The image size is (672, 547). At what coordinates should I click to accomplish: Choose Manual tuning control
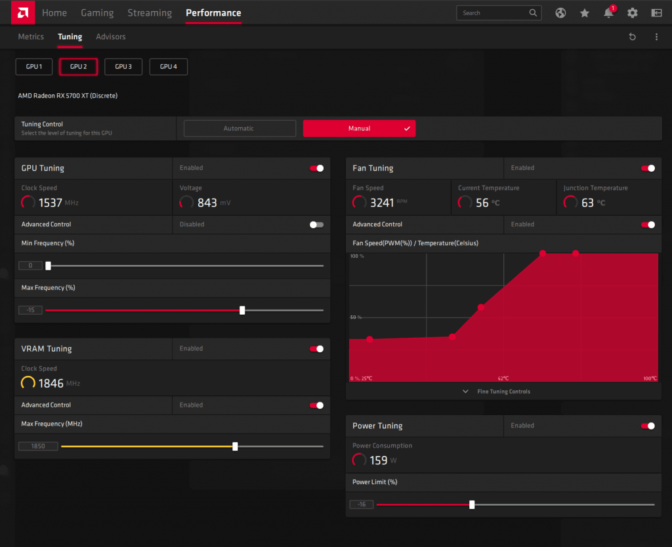[x=359, y=129]
